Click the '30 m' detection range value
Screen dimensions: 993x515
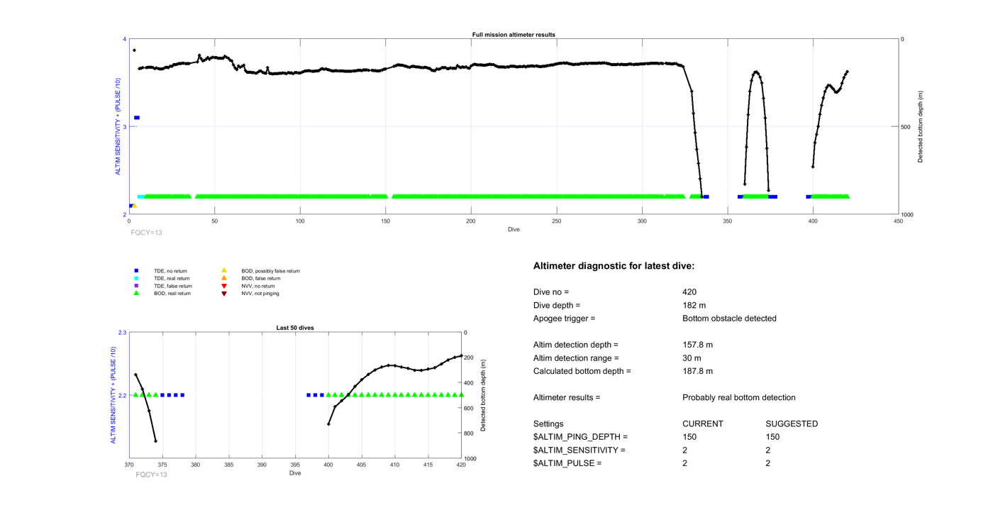coord(692,358)
